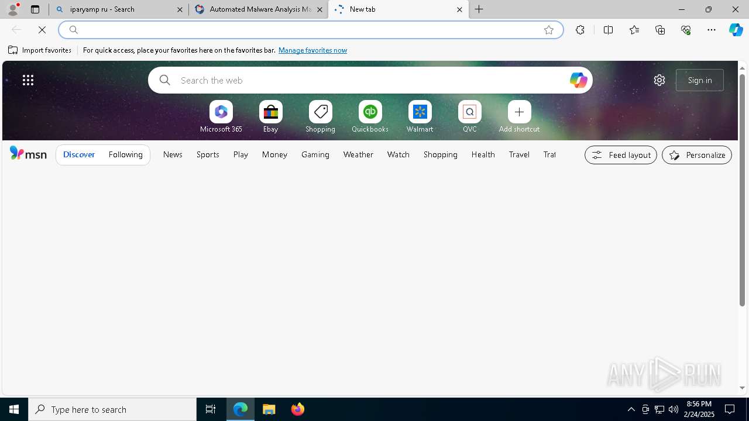Screen dimensions: 749x421
Task: Click the scrollbar down arrow
Action: point(742,388)
